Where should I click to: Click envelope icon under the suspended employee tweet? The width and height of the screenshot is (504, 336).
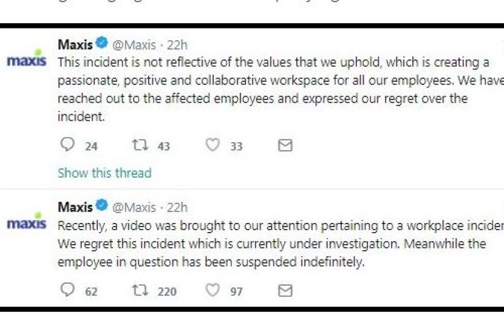pos(285,290)
